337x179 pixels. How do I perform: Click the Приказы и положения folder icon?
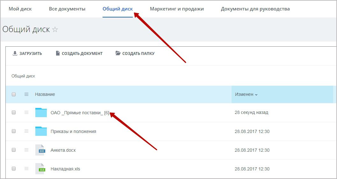click(x=41, y=131)
